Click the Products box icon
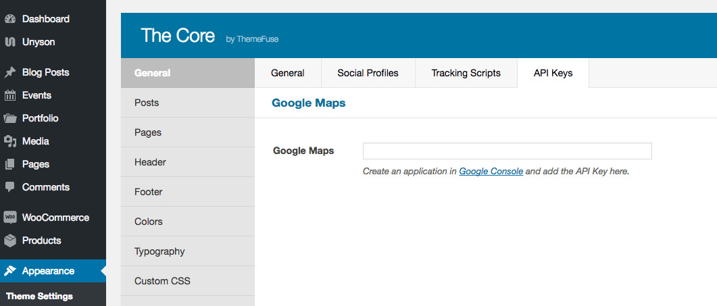This screenshot has height=306, width=717. 10,240
